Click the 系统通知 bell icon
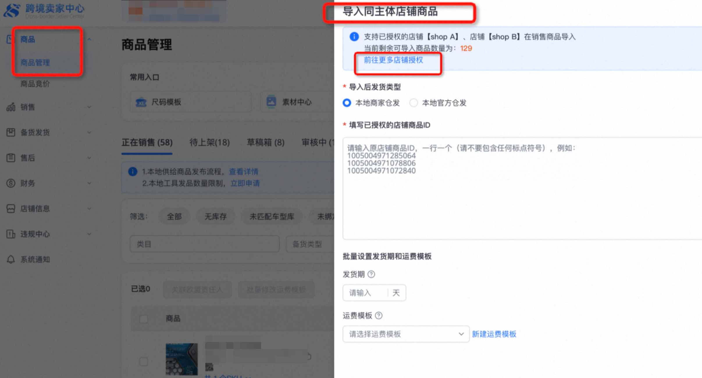This screenshot has width=702, height=378. (11, 259)
